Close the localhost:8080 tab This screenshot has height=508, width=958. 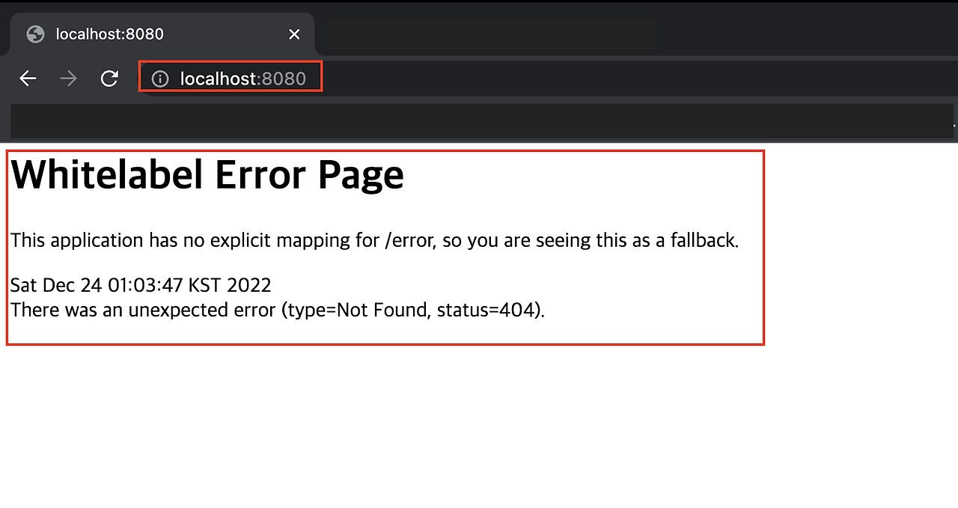tap(294, 34)
